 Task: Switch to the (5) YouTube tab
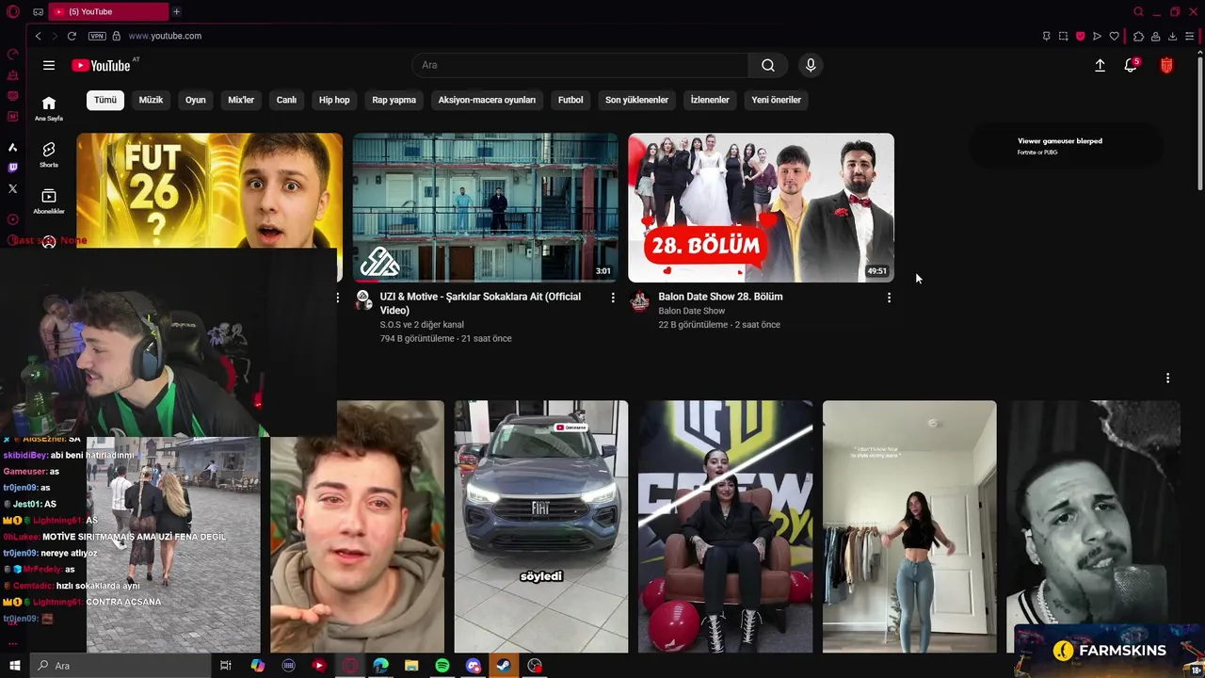click(106, 11)
